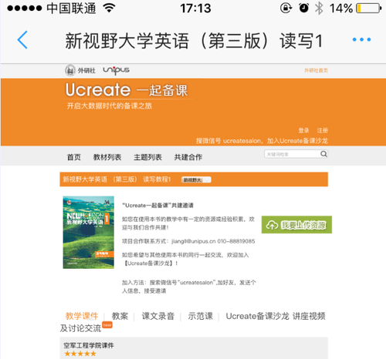386x359 pixels.
Task: Click the 空军工程学院课件 entry
Action: click(89, 345)
